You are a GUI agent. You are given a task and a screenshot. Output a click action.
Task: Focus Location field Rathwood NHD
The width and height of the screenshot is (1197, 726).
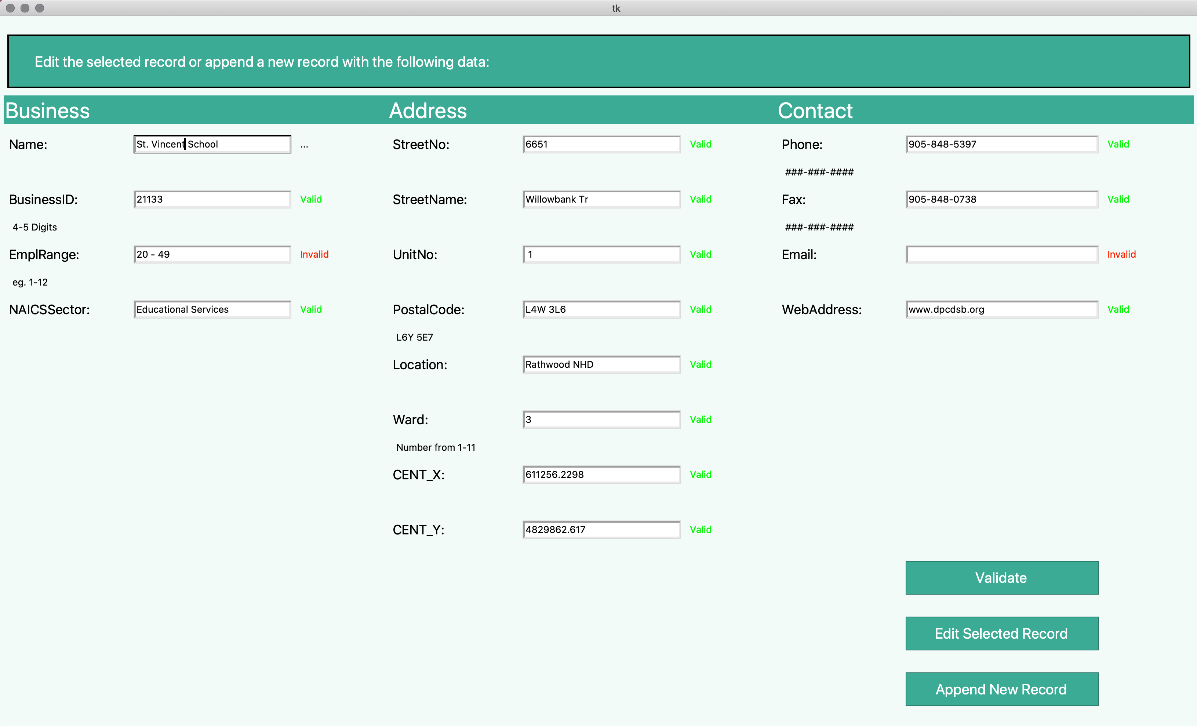click(x=601, y=364)
